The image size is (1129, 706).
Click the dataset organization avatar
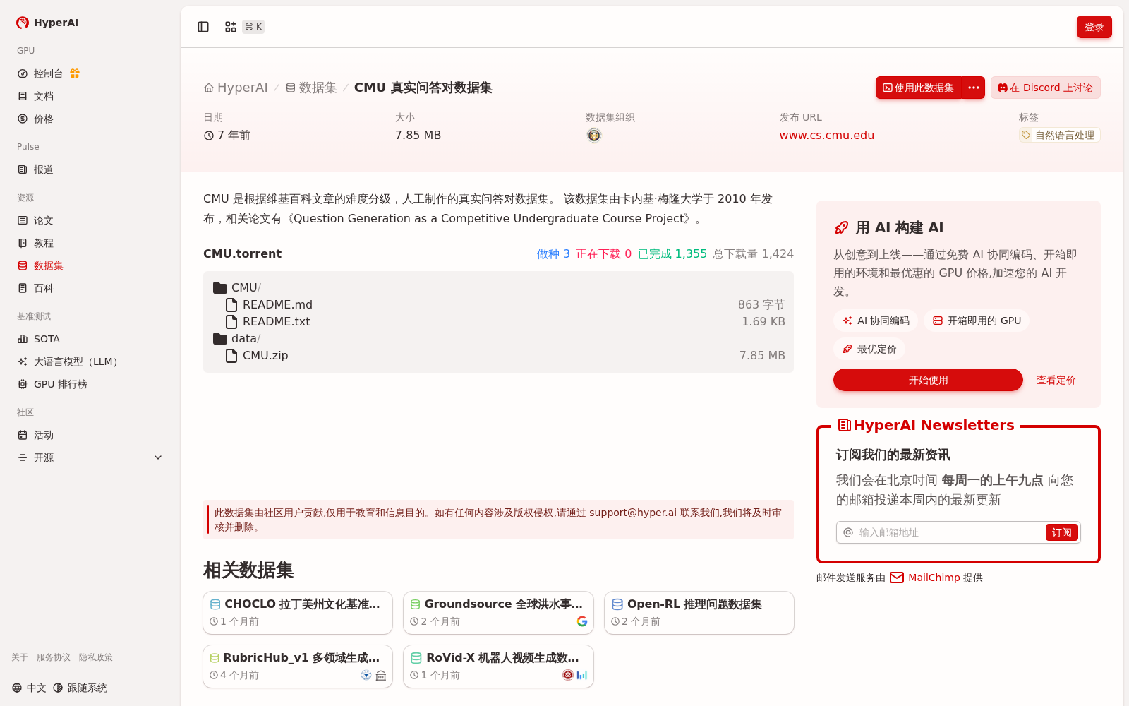click(x=594, y=136)
